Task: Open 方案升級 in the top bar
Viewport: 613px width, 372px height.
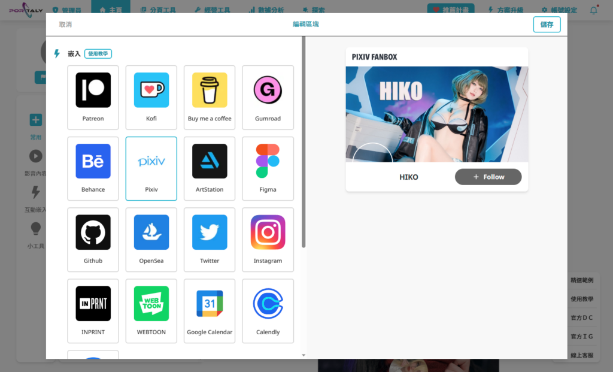Action: click(506, 10)
